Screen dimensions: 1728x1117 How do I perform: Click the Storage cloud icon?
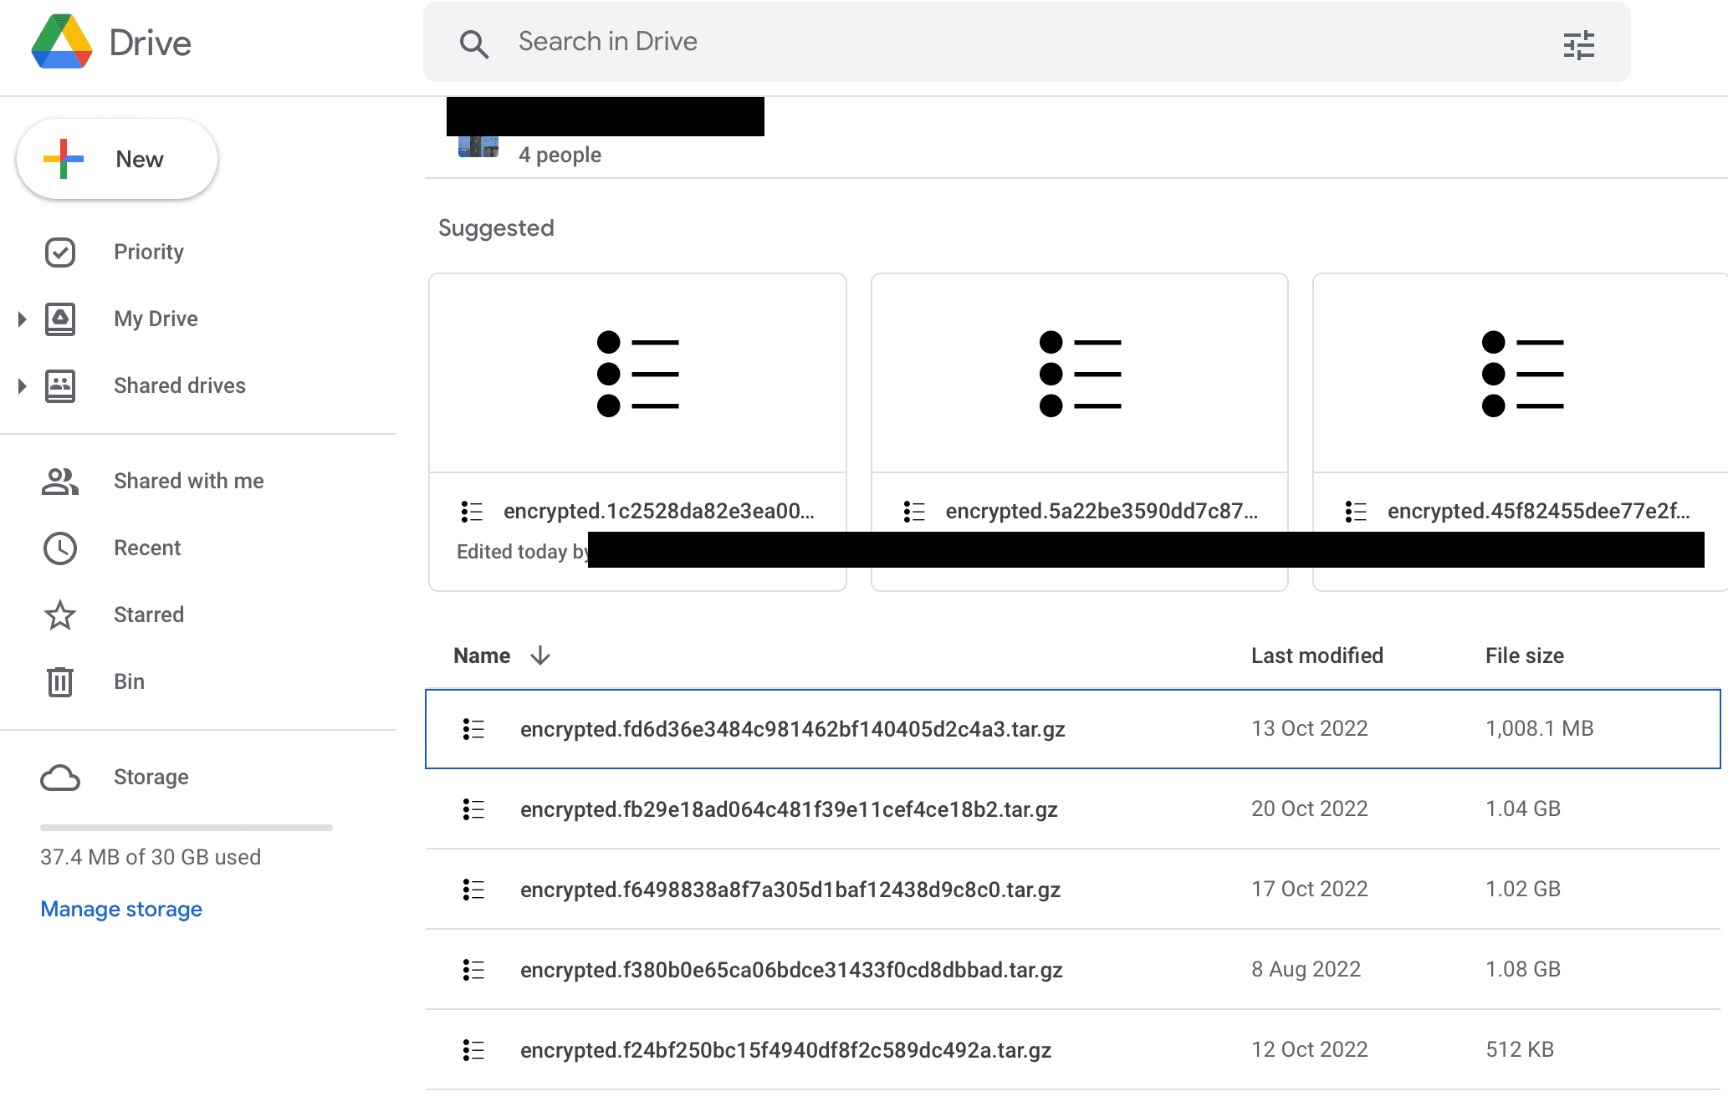click(x=60, y=778)
